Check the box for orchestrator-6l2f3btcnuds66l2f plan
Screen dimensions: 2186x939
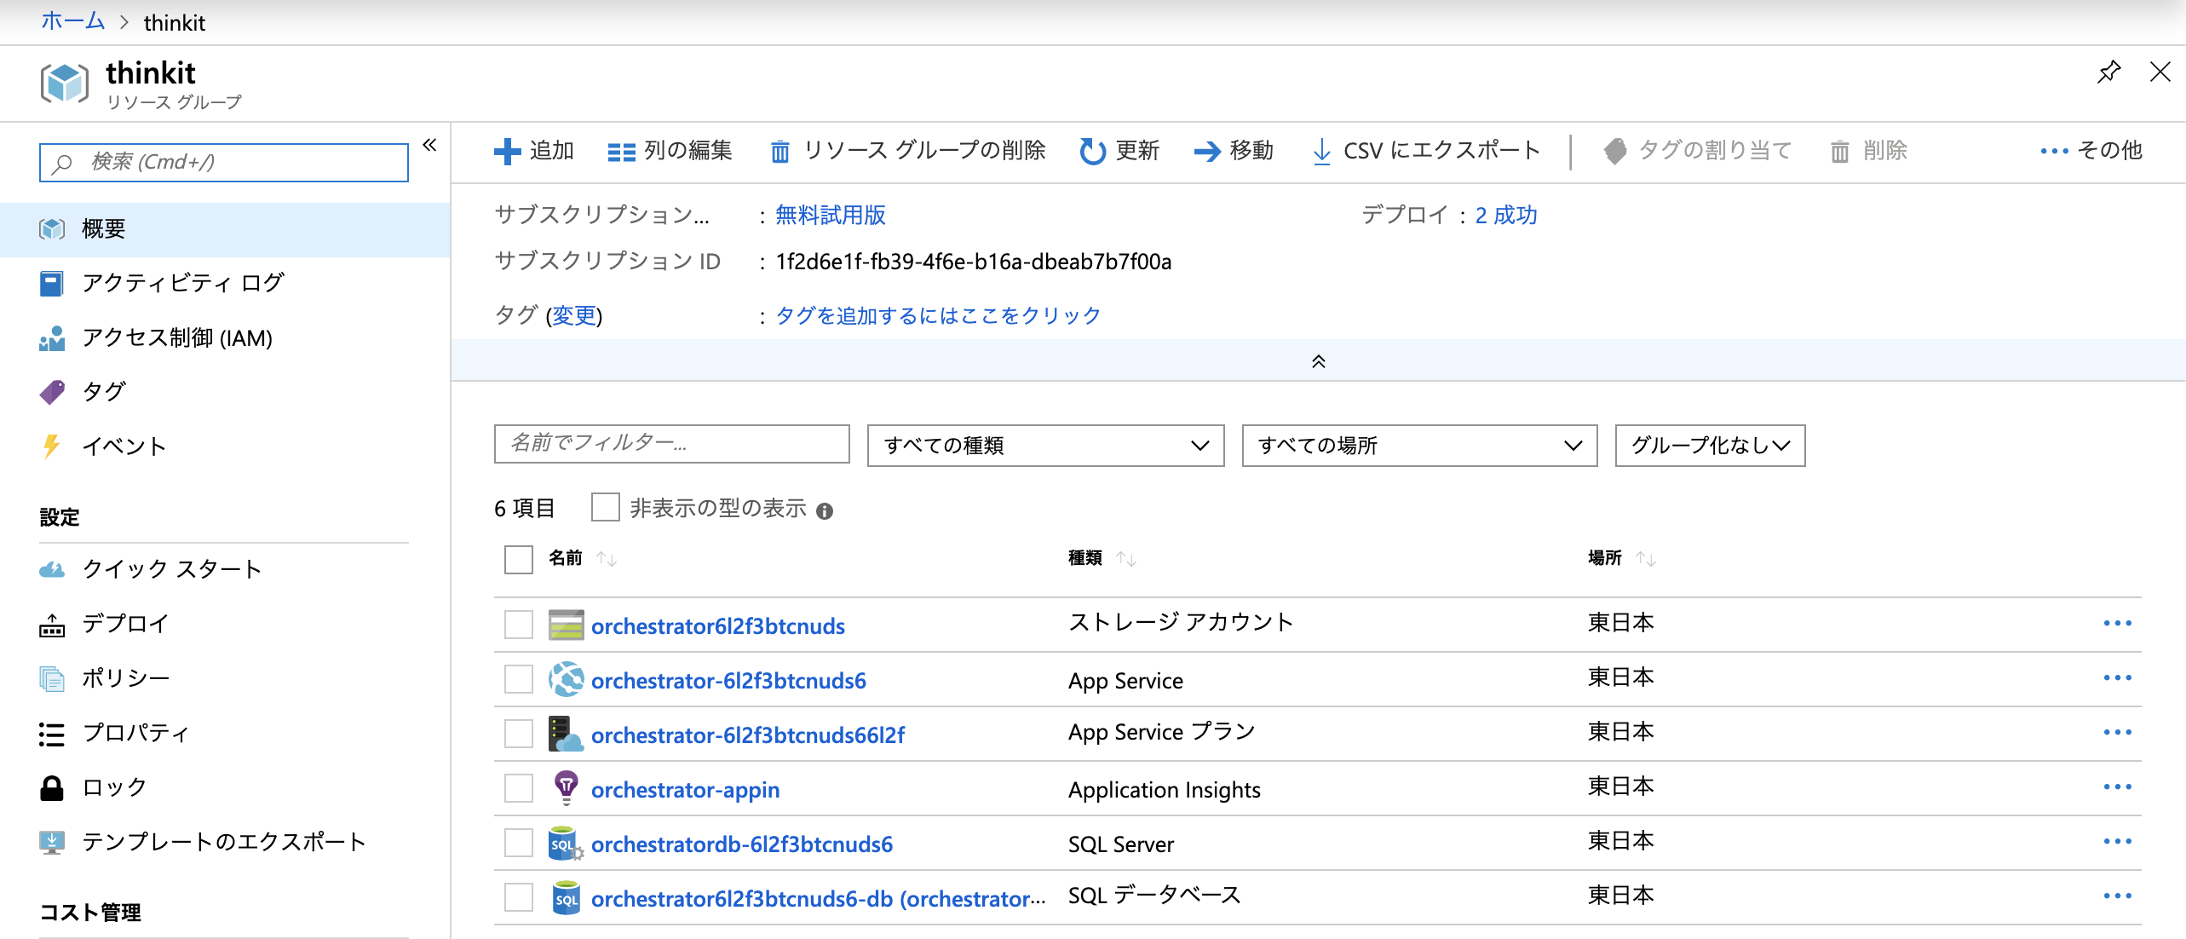[x=518, y=734]
